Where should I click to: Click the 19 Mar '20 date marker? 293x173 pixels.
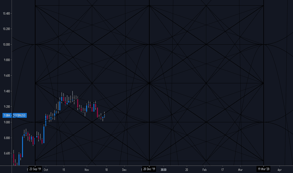pyautogui.click(x=263, y=169)
